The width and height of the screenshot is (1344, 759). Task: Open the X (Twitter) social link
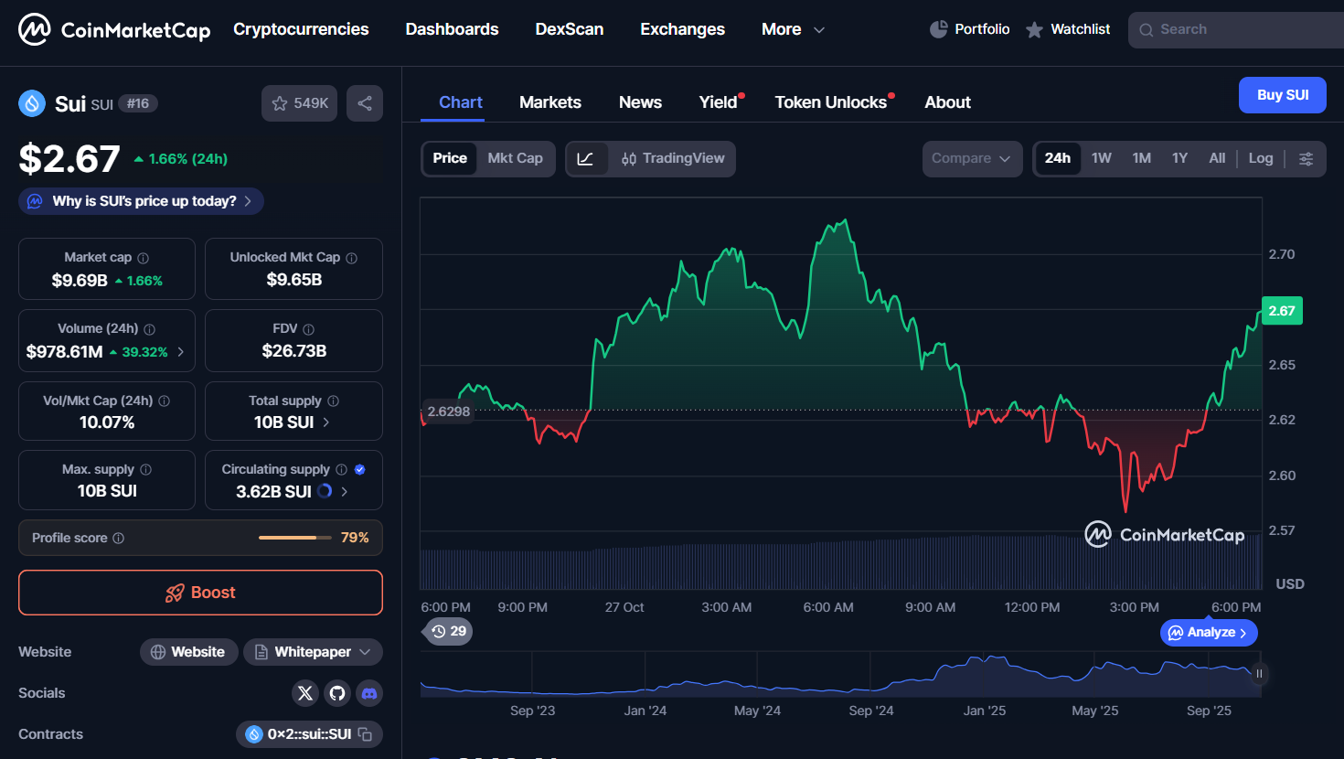305,693
